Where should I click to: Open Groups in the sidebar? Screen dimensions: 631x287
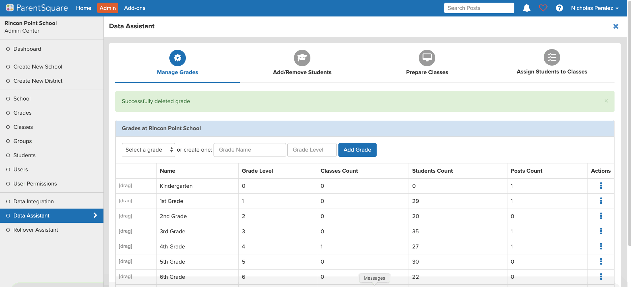coord(52,141)
